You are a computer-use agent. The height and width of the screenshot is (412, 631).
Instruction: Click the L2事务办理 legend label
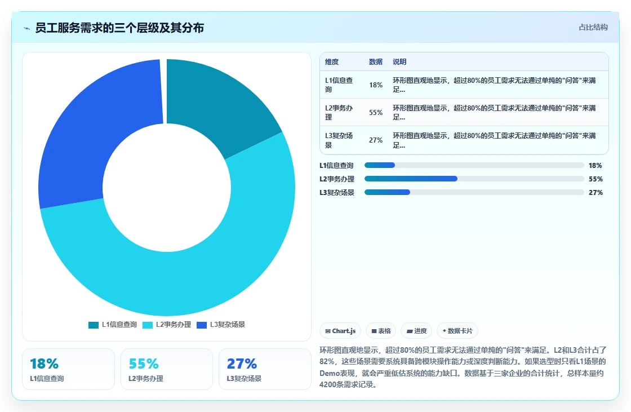(174, 325)
